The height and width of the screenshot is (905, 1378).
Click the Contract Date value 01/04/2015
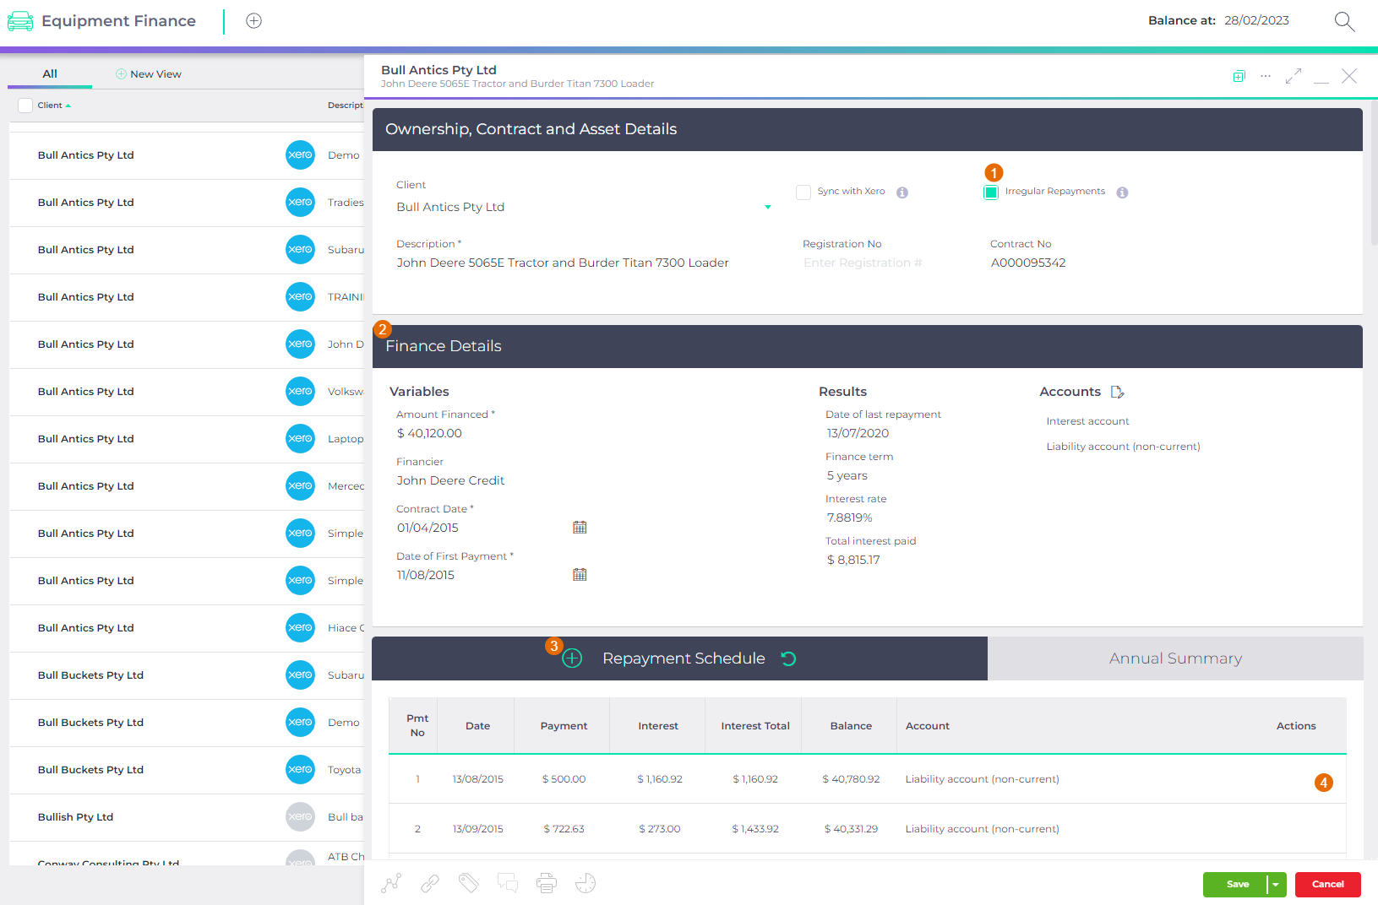click(428, 528)
